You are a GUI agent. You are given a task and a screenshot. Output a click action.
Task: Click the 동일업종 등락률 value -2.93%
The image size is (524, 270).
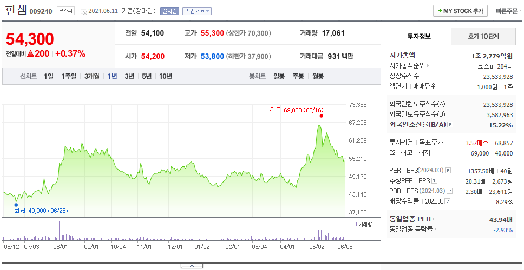[x=503, y=230]
